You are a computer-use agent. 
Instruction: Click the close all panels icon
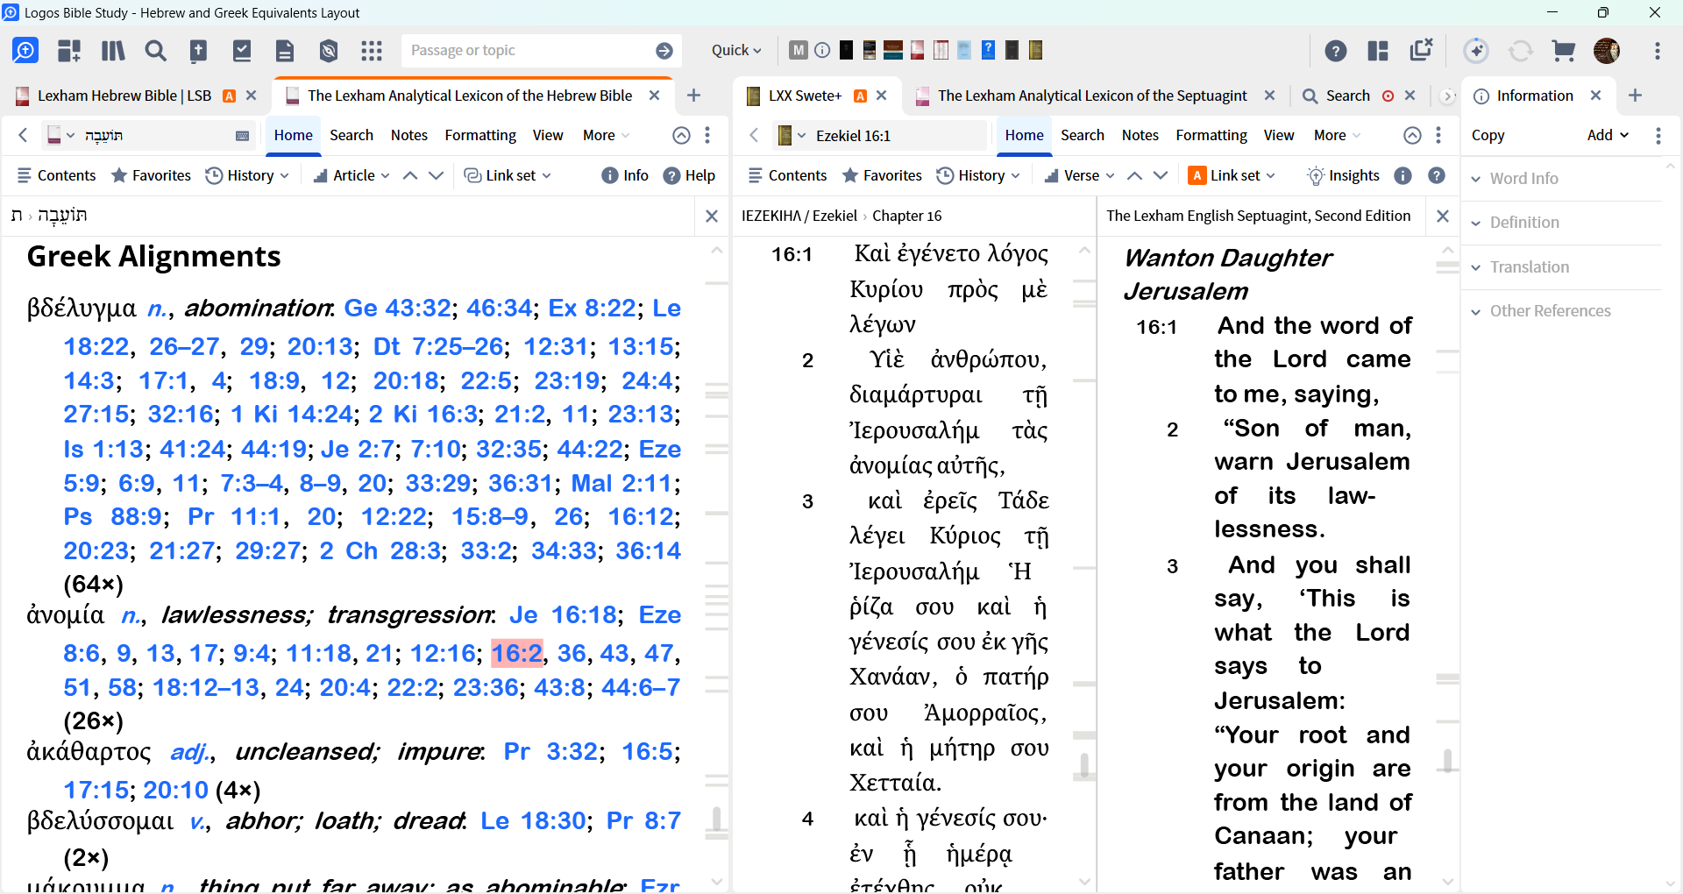click(x=1421, y=50)
